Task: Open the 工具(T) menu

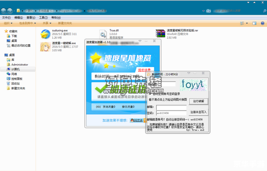Action: click(43, 17)
